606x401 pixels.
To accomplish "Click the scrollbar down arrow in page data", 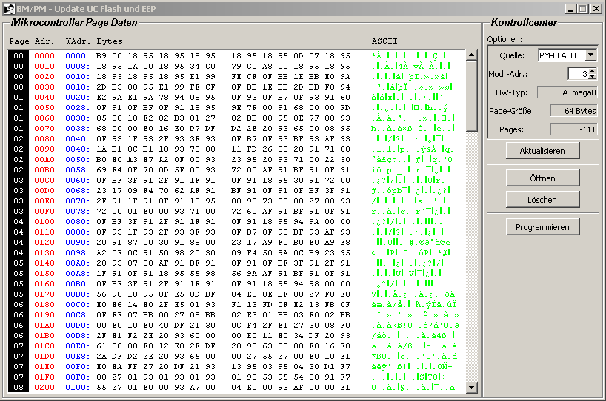I will pyautogui.click(x=471, y=387).
